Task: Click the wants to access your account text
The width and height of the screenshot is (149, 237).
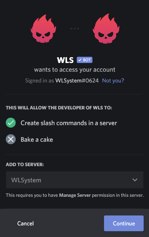Action: coord(75,70)
